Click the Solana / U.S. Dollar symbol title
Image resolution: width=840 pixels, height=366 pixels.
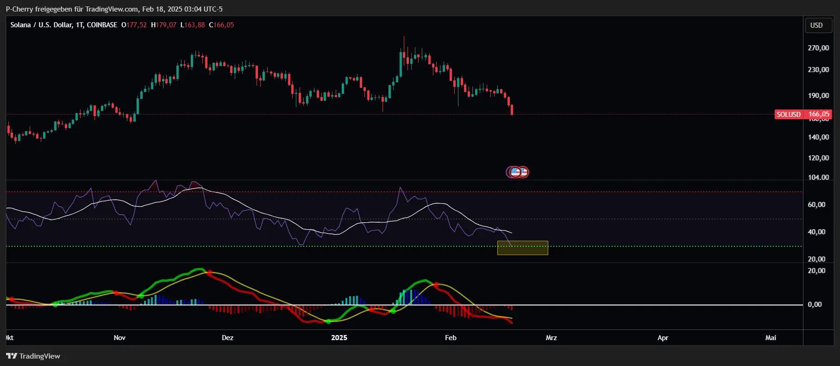click(64, 25)
